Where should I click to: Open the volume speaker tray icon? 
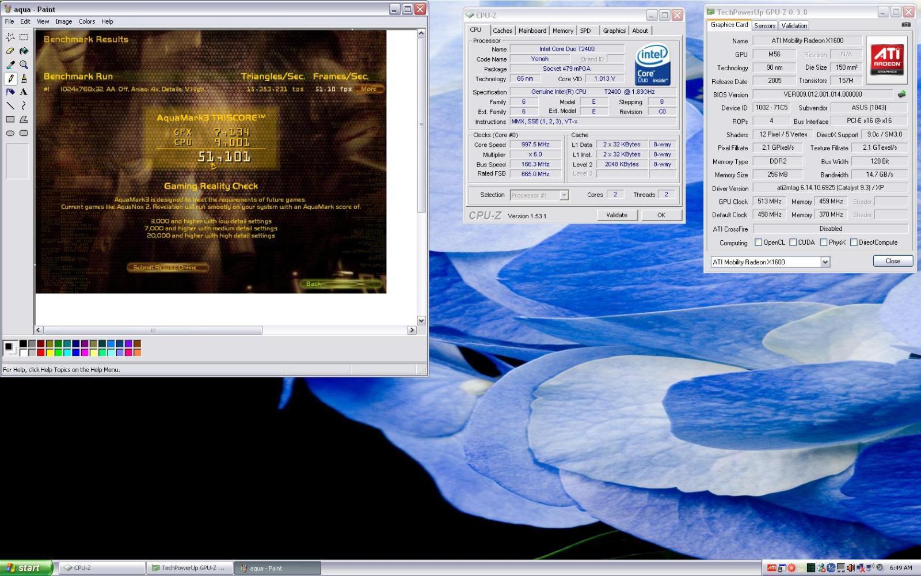(850, 568)
